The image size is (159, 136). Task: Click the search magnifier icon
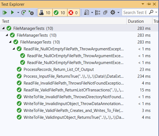(x=151, y=12)
